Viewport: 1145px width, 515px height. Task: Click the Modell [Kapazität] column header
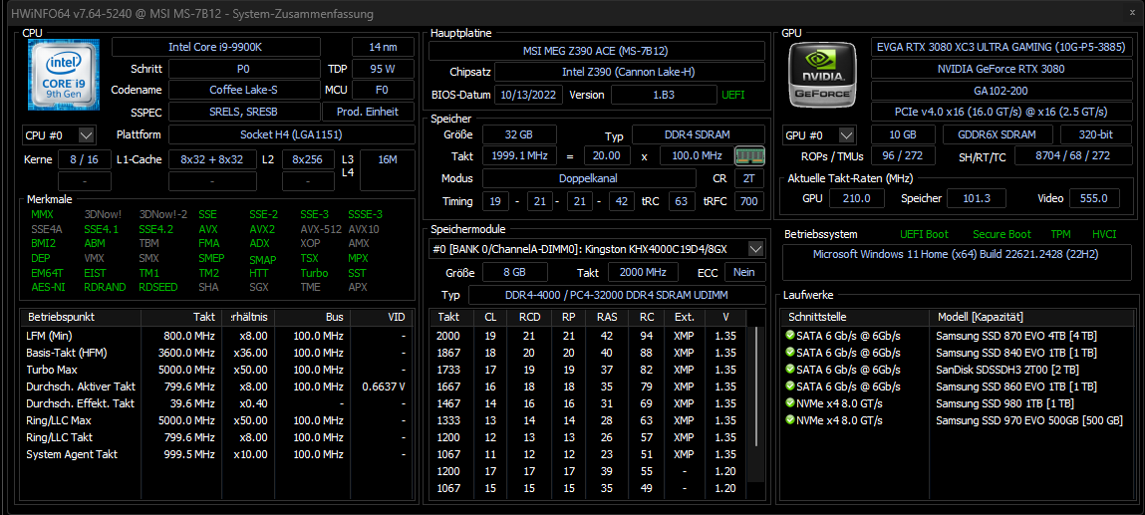point(1031,318)
